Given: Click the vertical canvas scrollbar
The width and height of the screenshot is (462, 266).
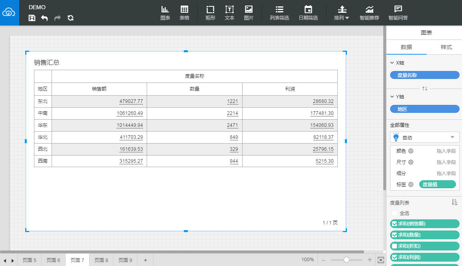Looking at the screenshot, I should click(384, 108).
